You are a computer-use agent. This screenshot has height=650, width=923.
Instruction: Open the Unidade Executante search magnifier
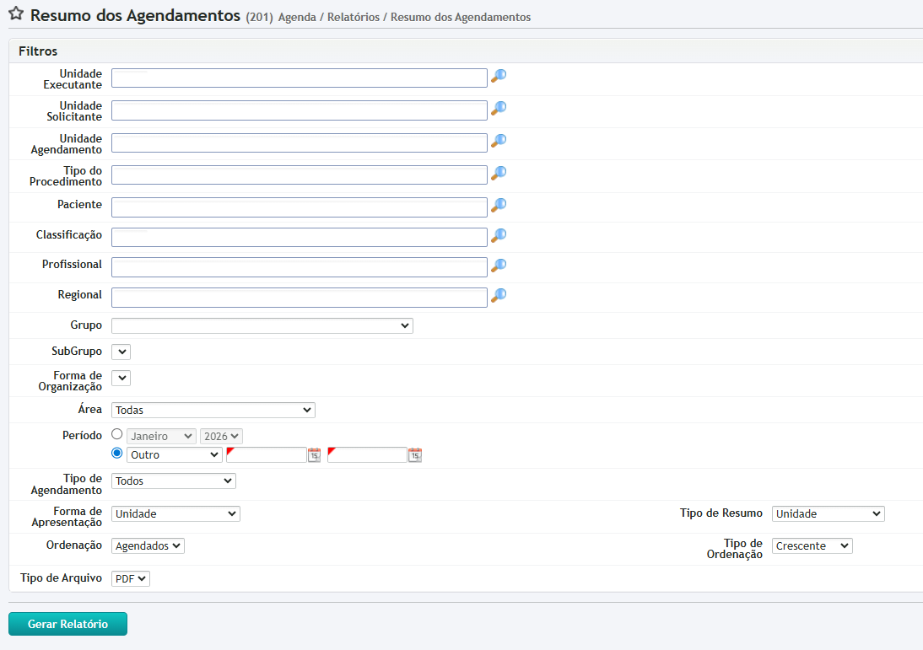499,77
